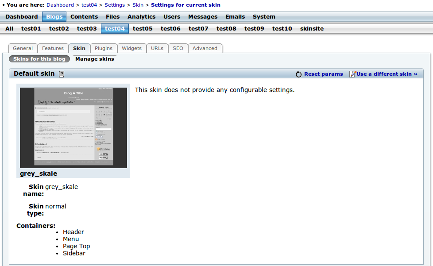Switch to the Features tab
The height and width of the screenshot is (266, 433).
click(x=53, y=48)
